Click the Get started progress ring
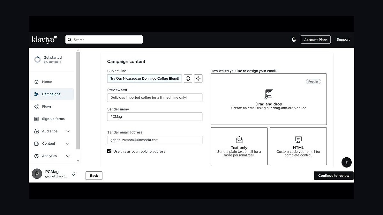The width and height of the screenshot is (383, 215). point(37,60)
